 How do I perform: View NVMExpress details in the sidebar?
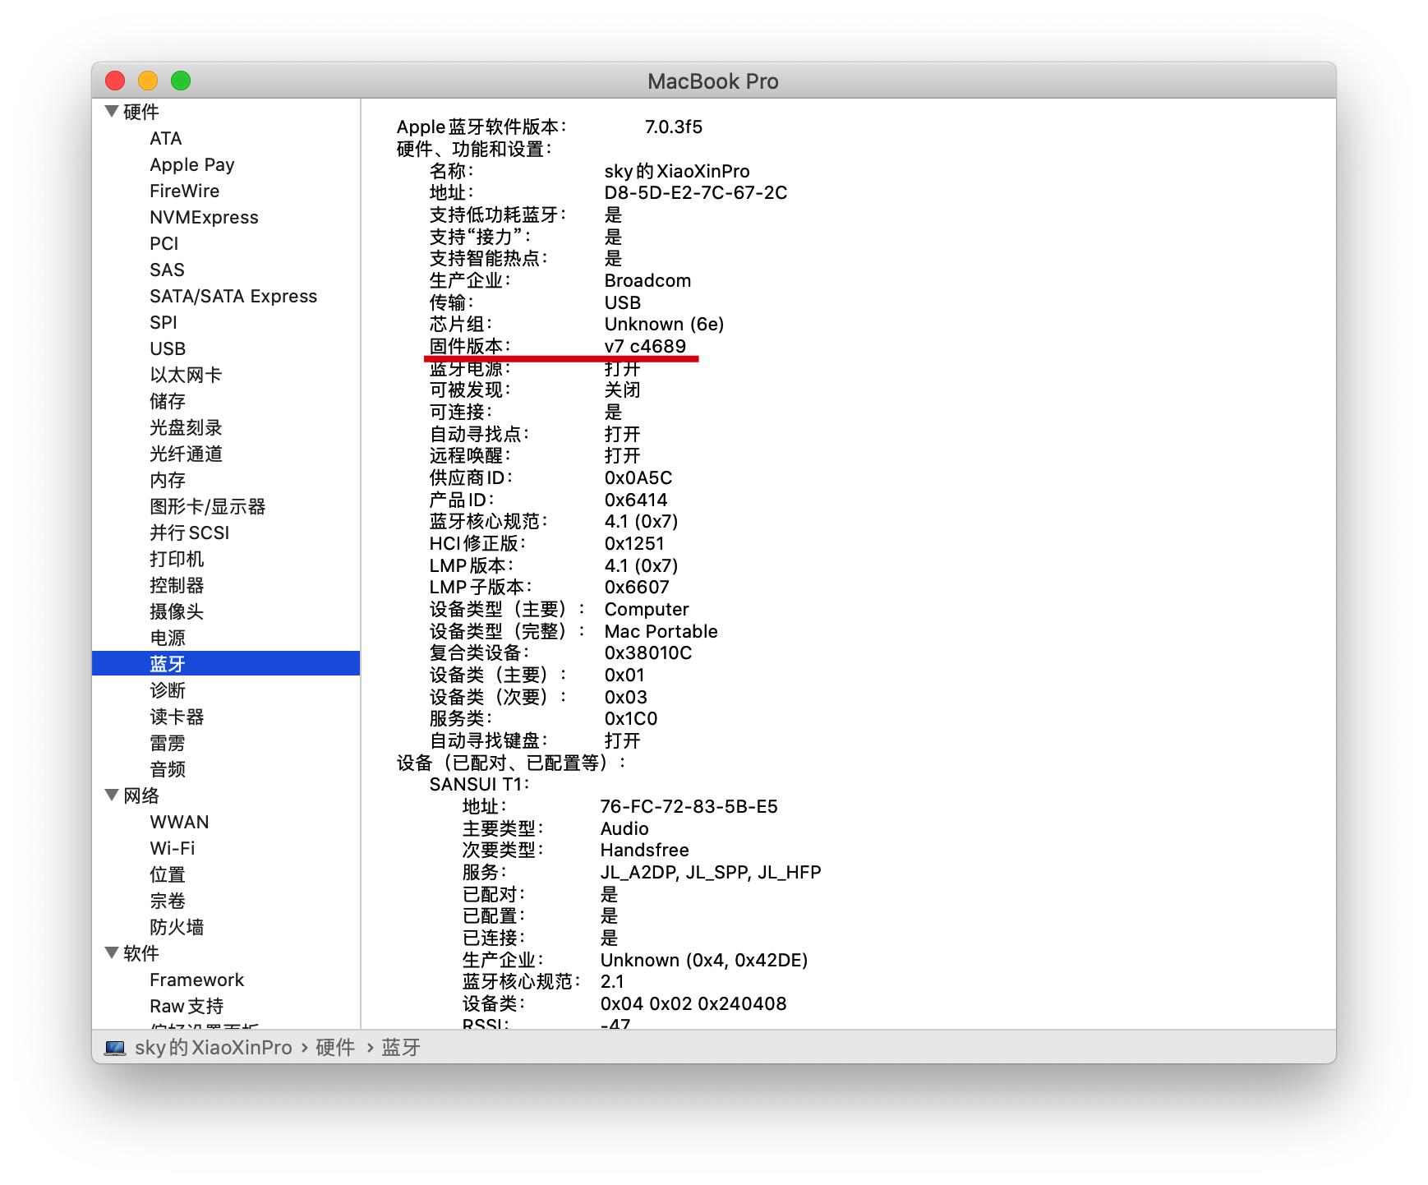point(204,217)
